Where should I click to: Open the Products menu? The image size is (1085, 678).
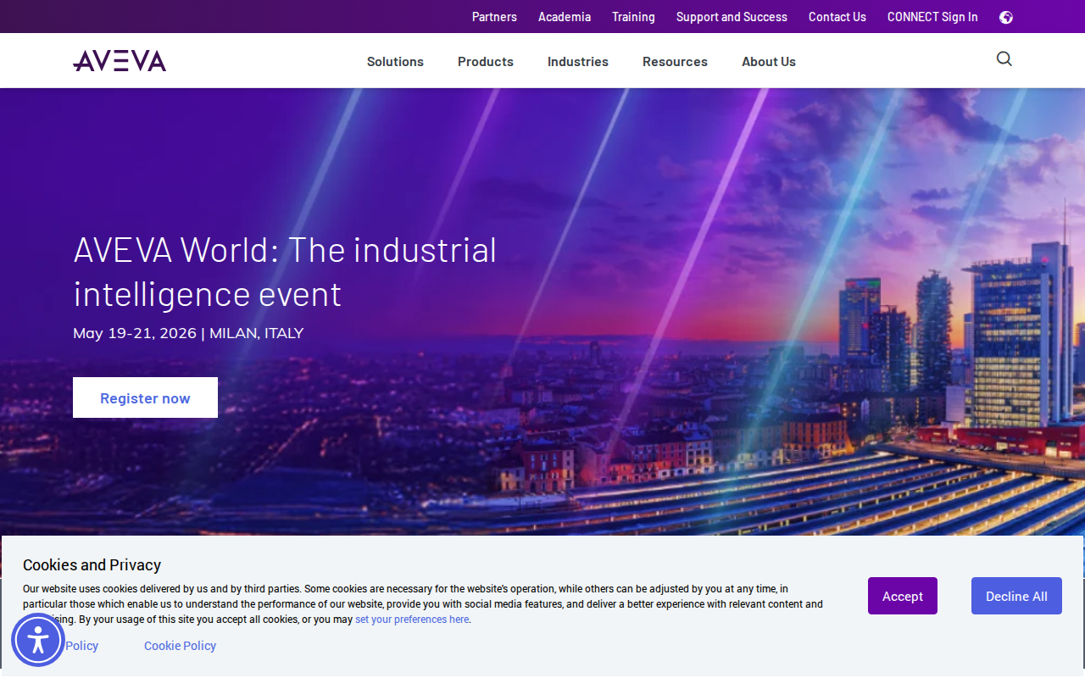point(486,62)
